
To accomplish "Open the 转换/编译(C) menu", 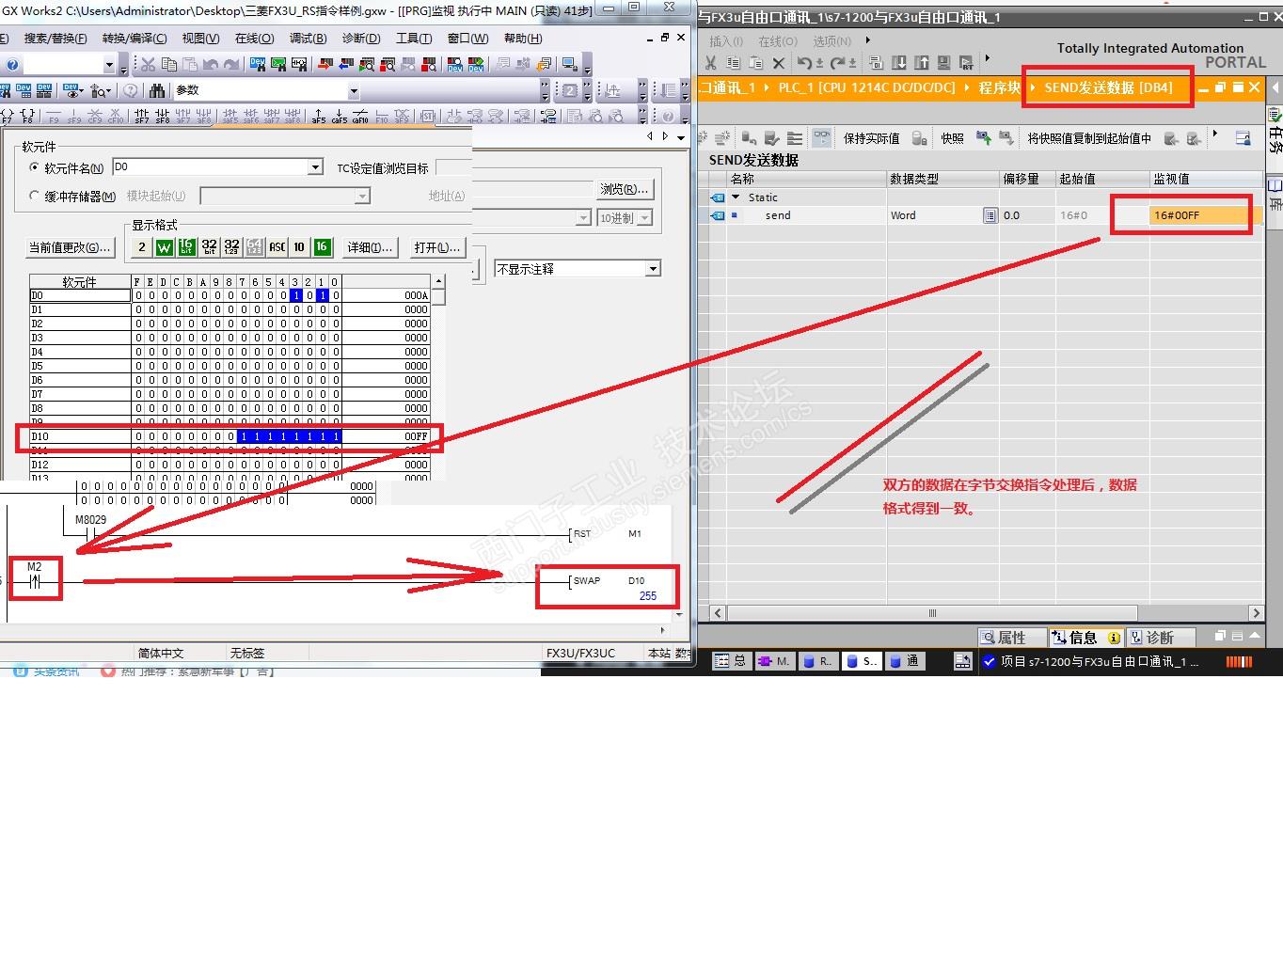I will (135, 39).
